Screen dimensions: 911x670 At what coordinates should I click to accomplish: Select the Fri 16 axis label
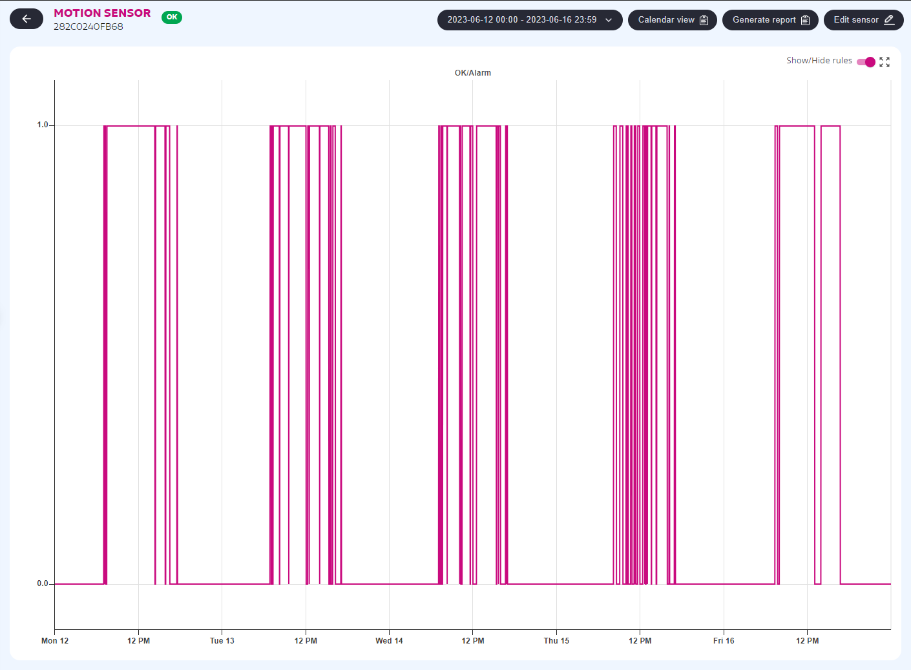(724, 641)
